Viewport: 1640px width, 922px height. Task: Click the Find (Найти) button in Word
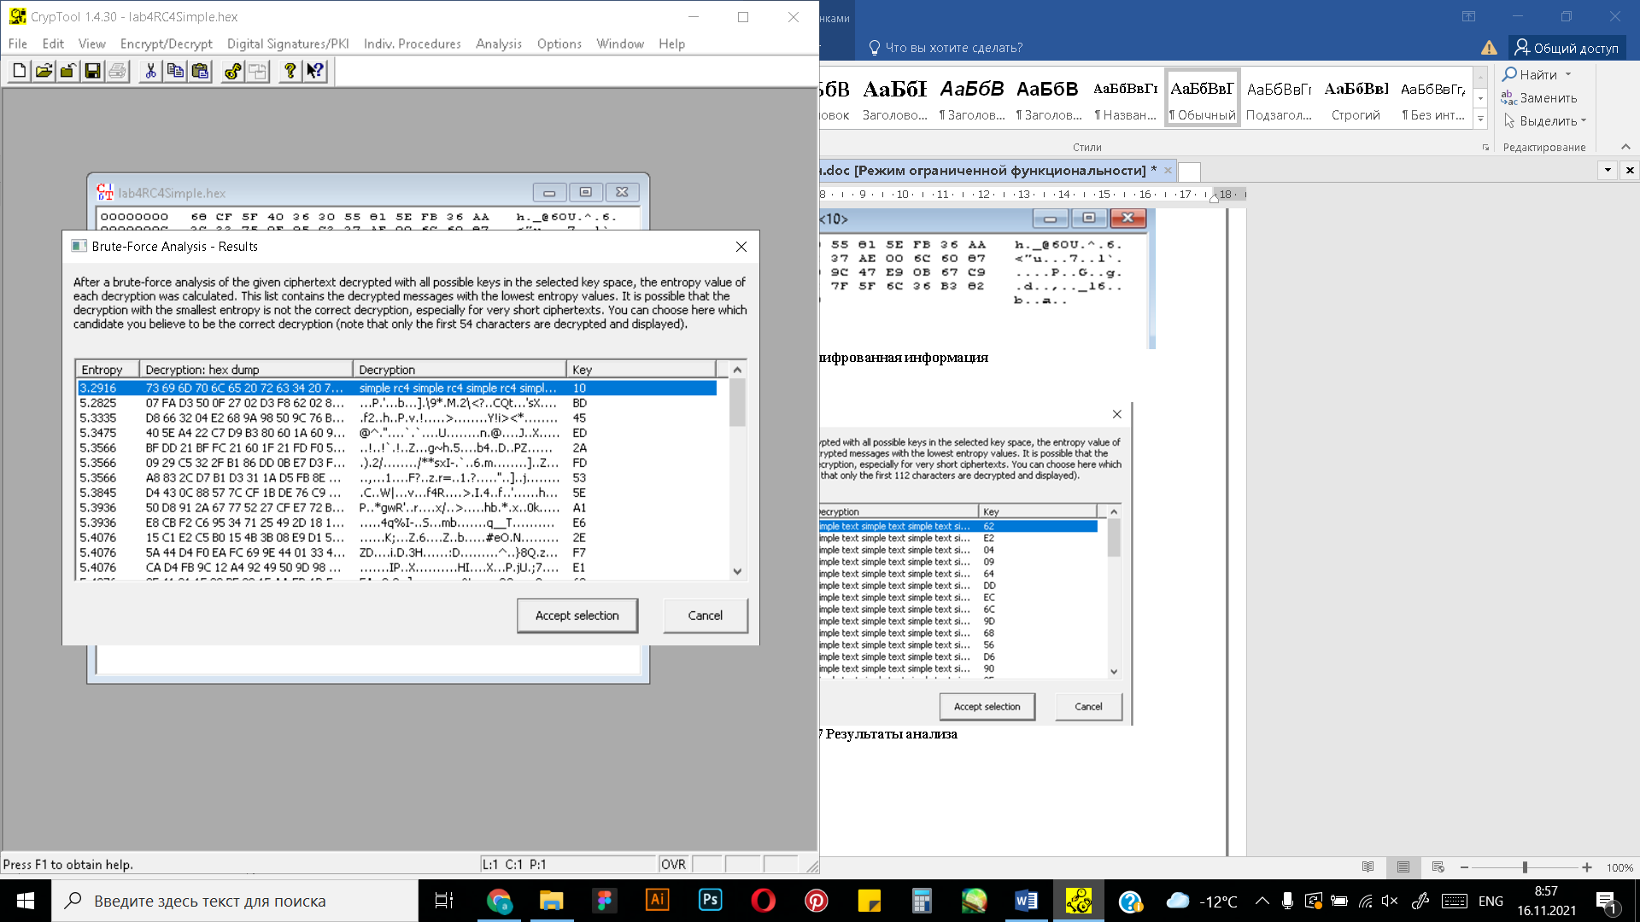1531,75
